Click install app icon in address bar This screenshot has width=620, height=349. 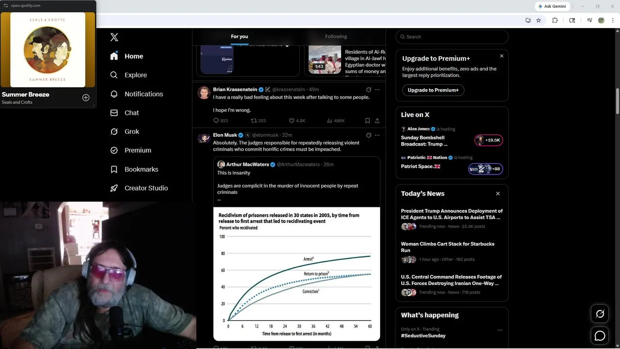(x=528, y=20)
